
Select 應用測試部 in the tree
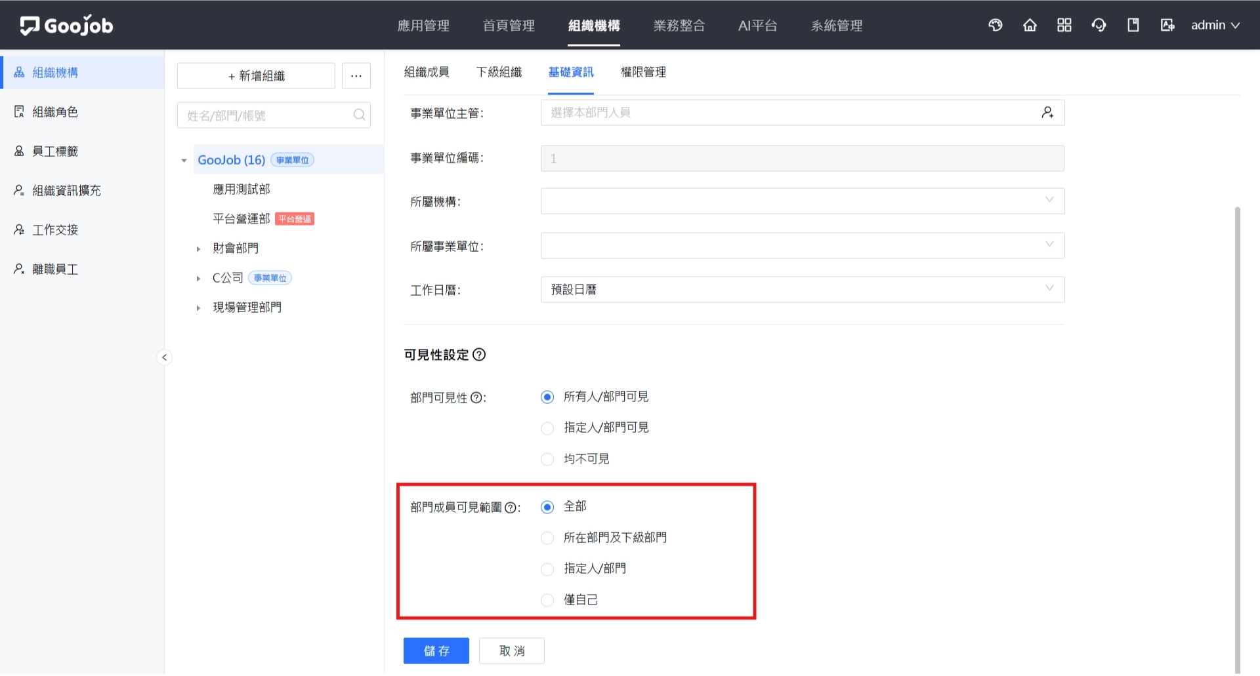click(241, 189)
